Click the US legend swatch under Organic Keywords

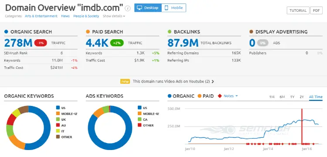coord(58,108)
